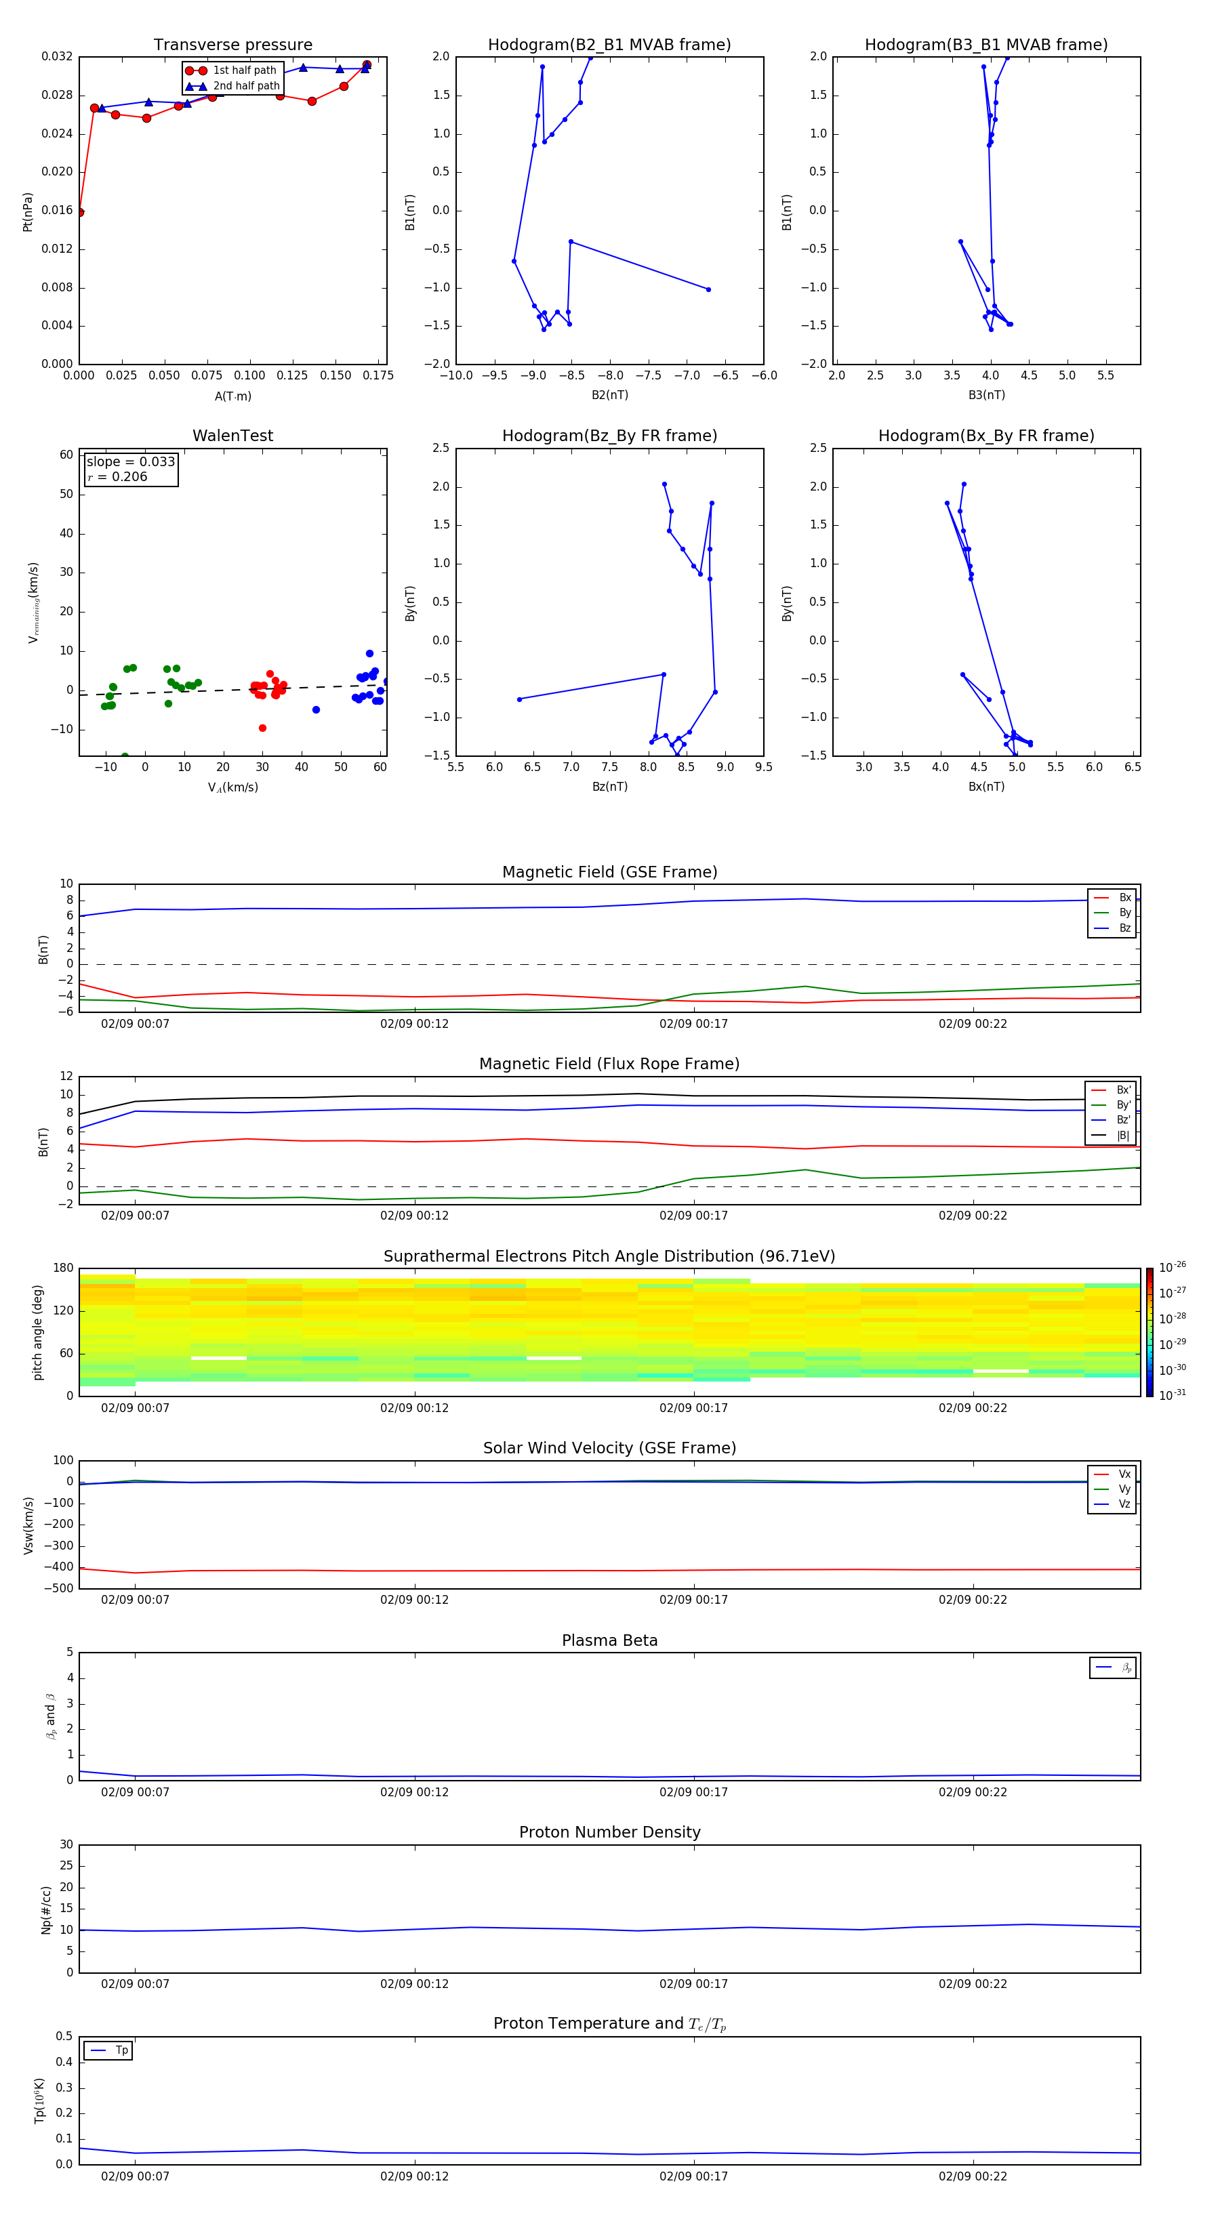Click the |B| legend entry in Flux Rope plot

click(1112, 1136)
